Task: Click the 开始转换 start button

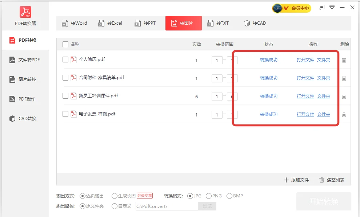Action: [x=324, y=201]
